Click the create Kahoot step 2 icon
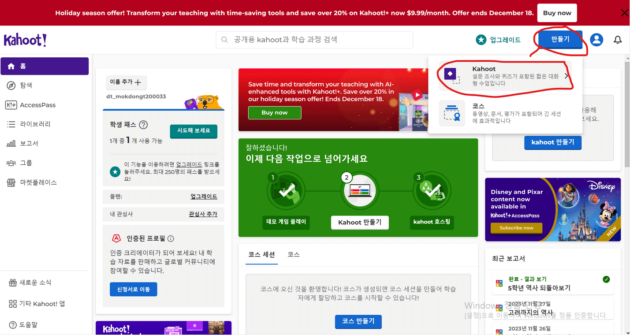This screenshot has height=335, width=630. point(360,191)
